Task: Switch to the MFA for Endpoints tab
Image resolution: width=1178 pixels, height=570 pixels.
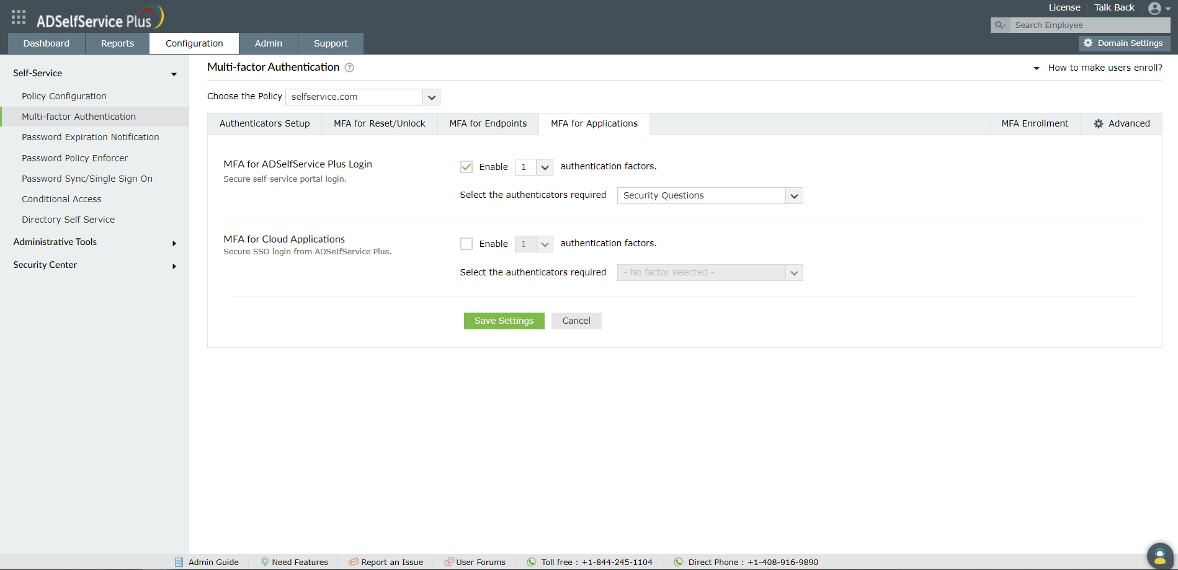Action: click(488, 123)
